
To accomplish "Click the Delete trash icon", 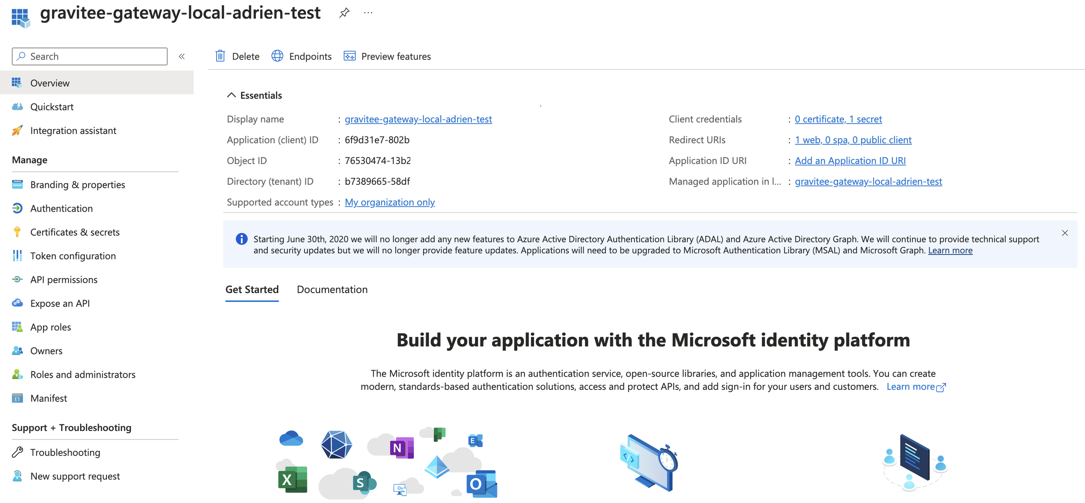I will pyautogui.click(x=220, y=56).
